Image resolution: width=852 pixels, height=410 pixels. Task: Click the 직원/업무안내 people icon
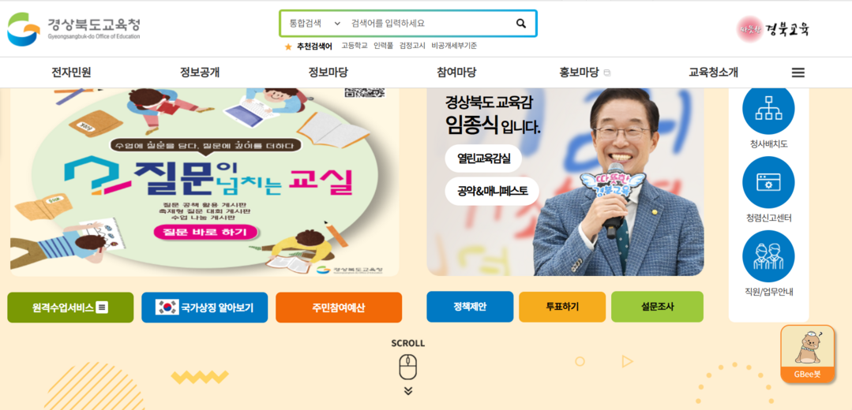click(768, 256)
